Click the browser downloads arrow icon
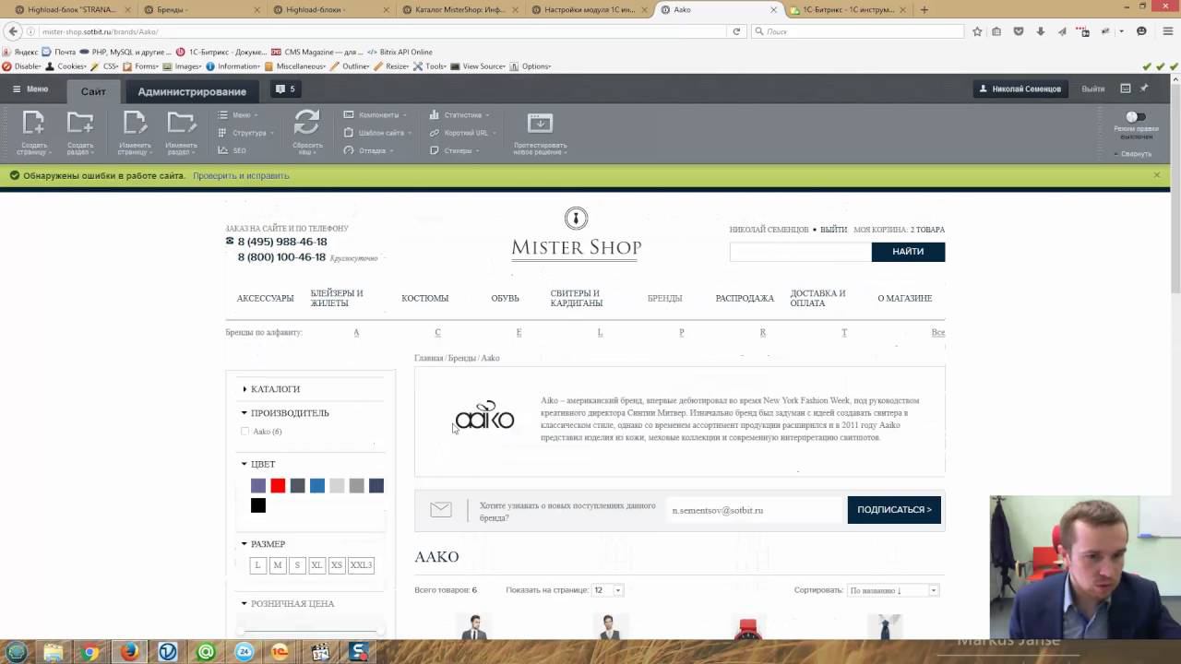 pyautogui.click(x=1040, y=31)
